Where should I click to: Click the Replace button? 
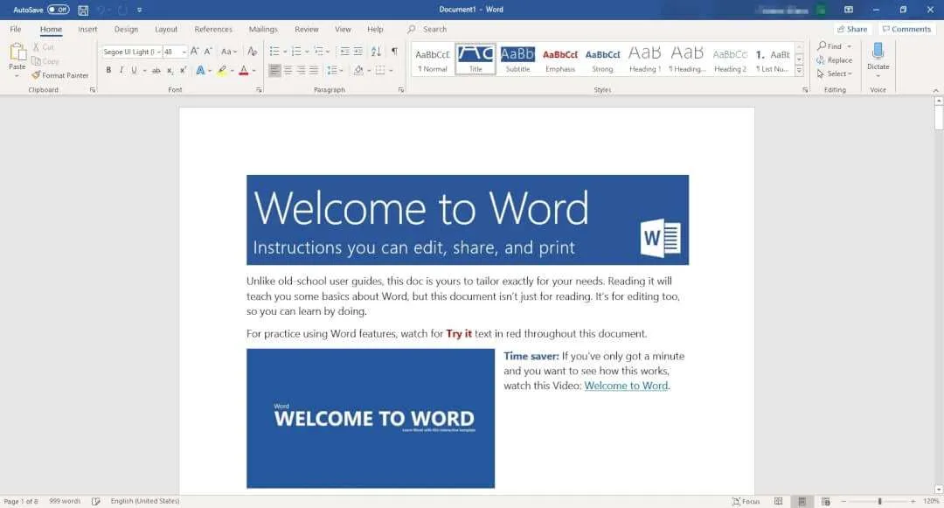point(835,60)
